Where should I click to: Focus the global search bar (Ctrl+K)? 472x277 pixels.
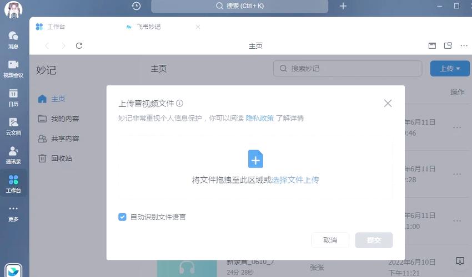click(240, 6)
